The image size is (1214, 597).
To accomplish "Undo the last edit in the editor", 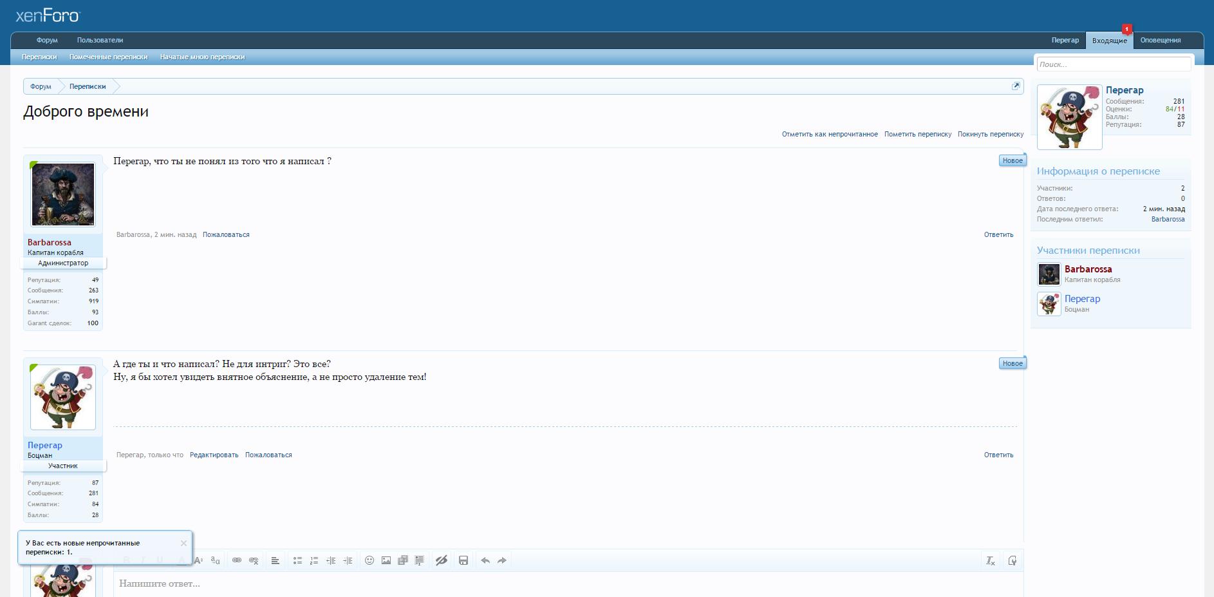I will [x=485, y=560].
